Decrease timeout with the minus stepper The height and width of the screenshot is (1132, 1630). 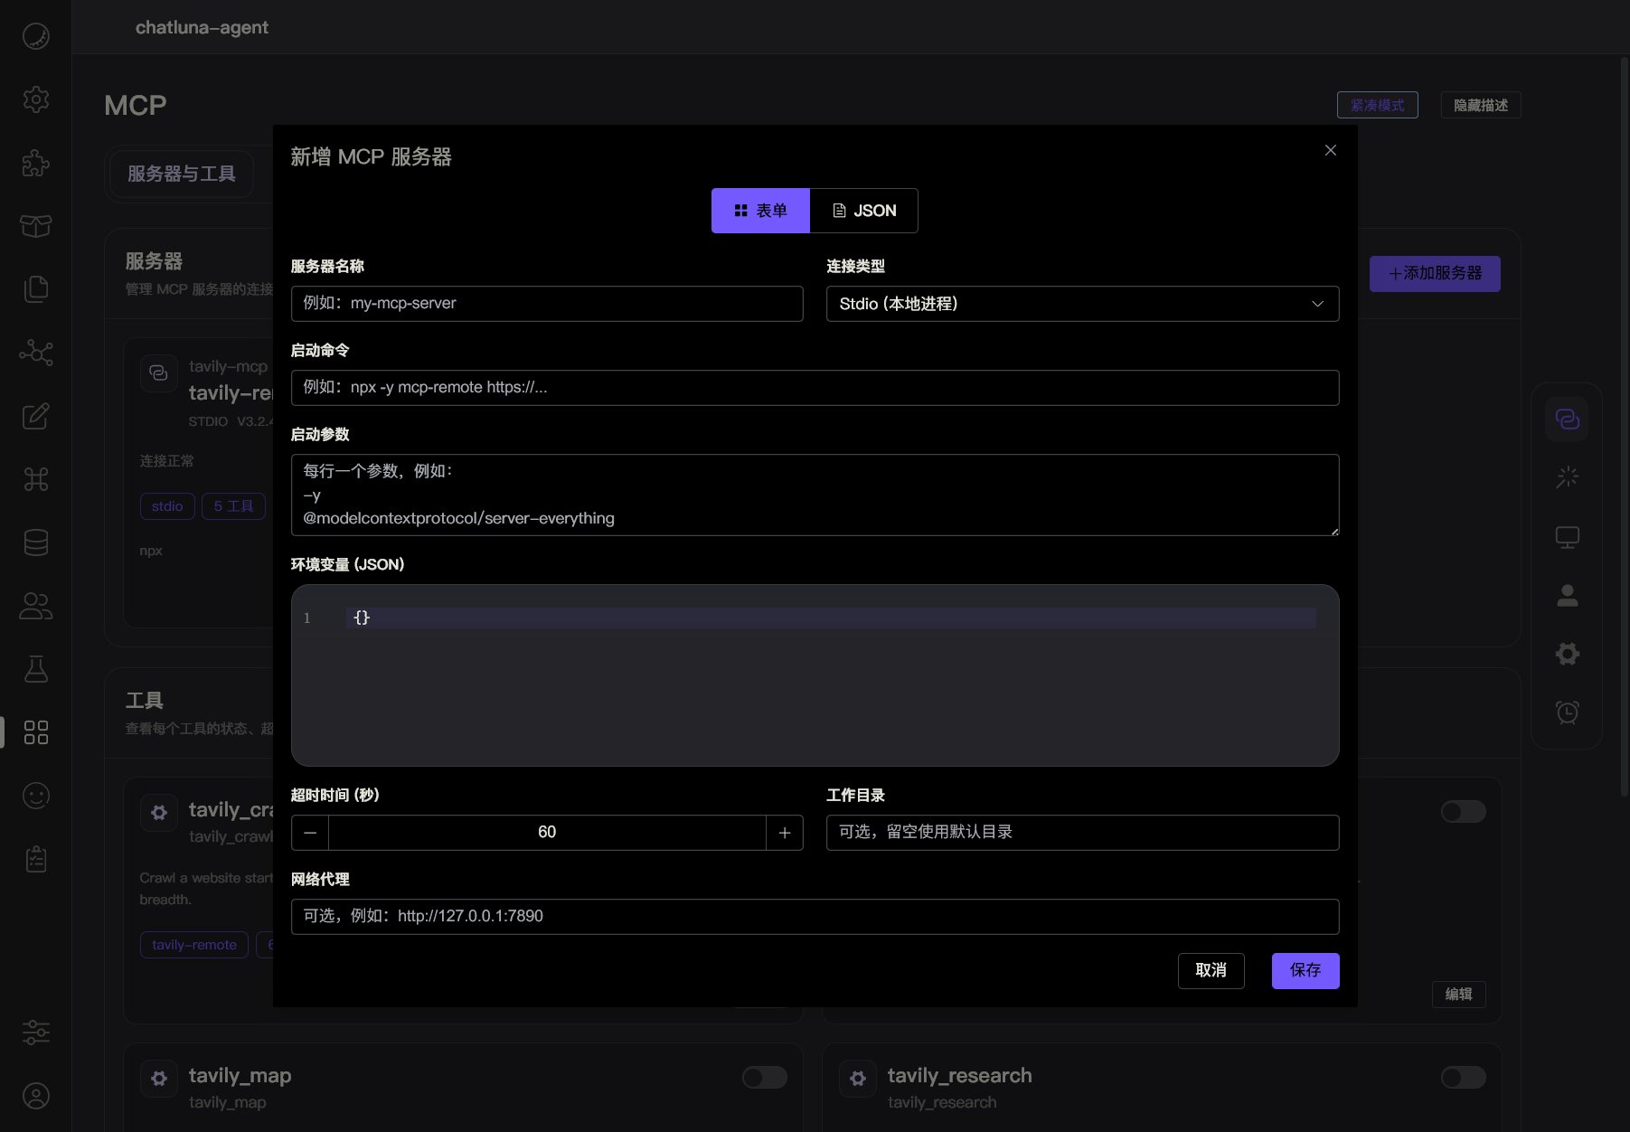(310, 832)
